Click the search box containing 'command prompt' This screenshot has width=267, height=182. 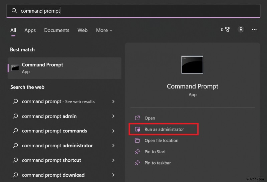(133, 11)
